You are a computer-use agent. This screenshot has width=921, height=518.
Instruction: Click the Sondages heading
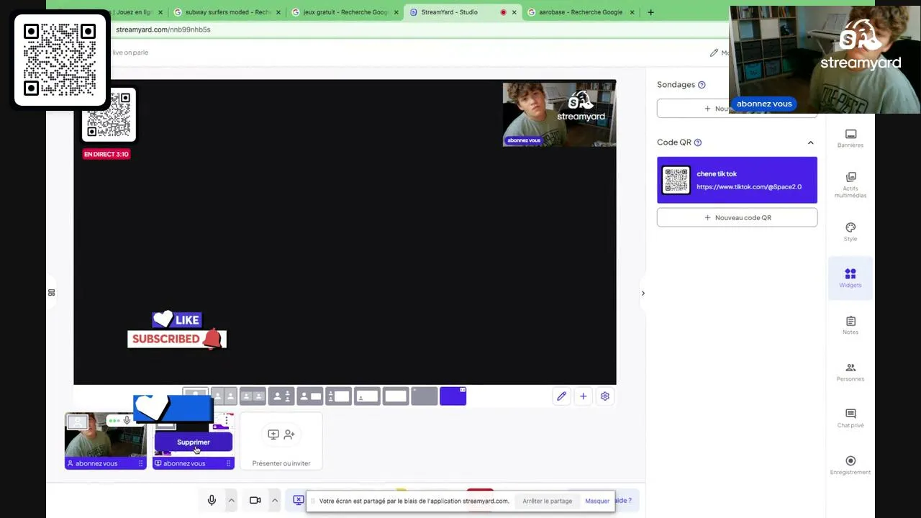[x=676, y=85]
